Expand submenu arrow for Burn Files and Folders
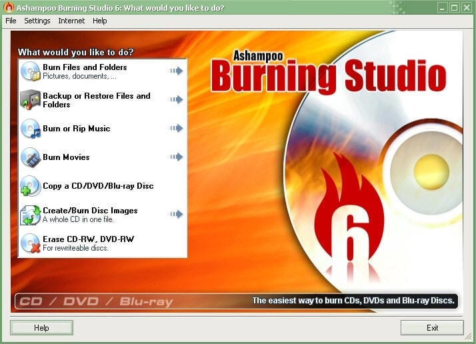This screenshot has height=344, width=476. (176, 71)
